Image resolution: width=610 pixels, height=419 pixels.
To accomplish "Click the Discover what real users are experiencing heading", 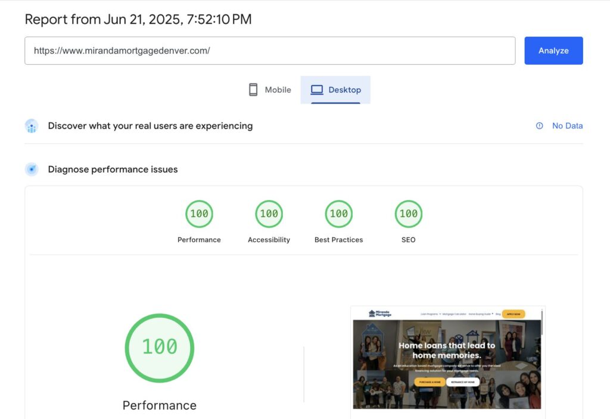I will tap(150, 126).
